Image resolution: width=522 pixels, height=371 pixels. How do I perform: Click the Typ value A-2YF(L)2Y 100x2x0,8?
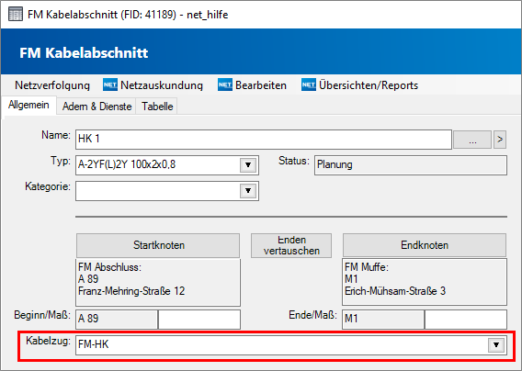pos(127,164)
